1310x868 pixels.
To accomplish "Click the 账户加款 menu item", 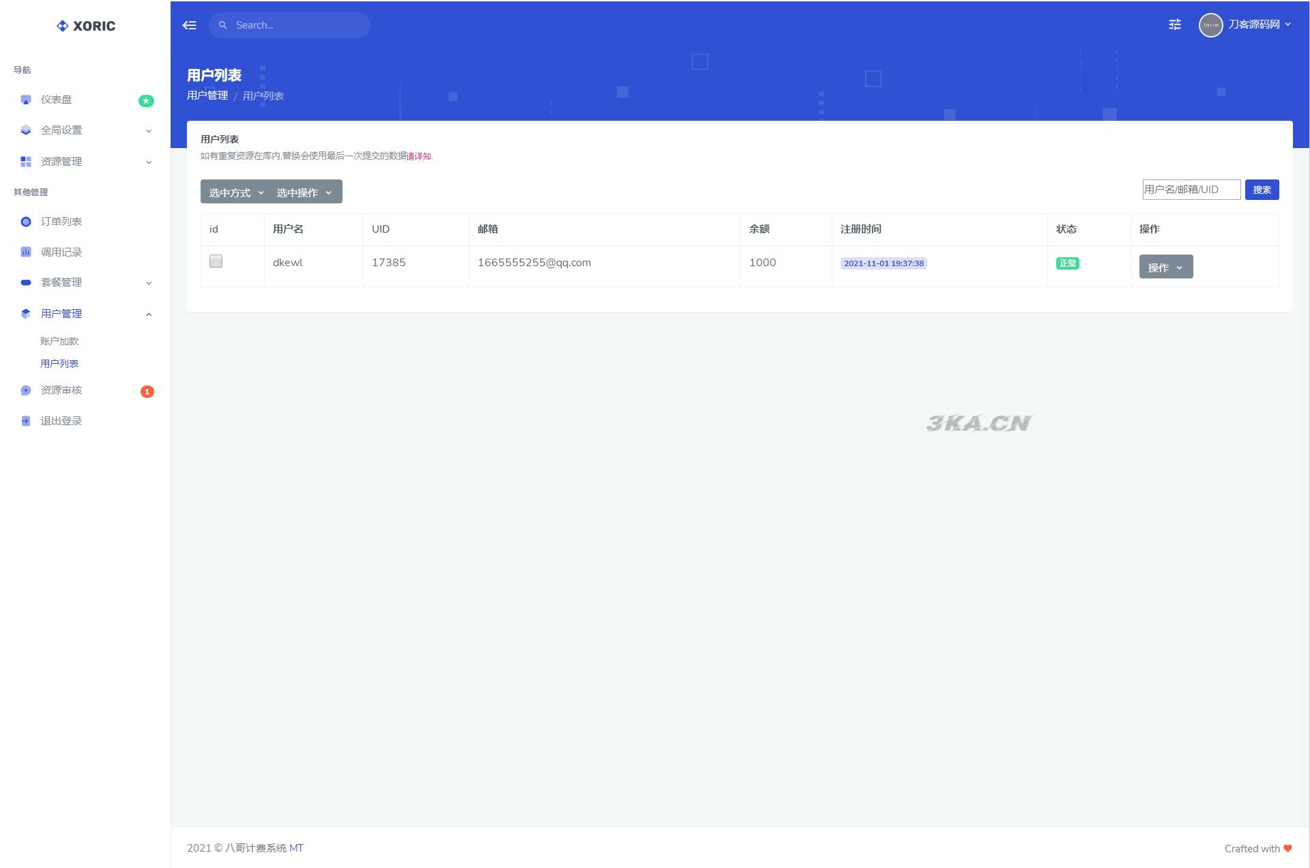I will [61, 341].
